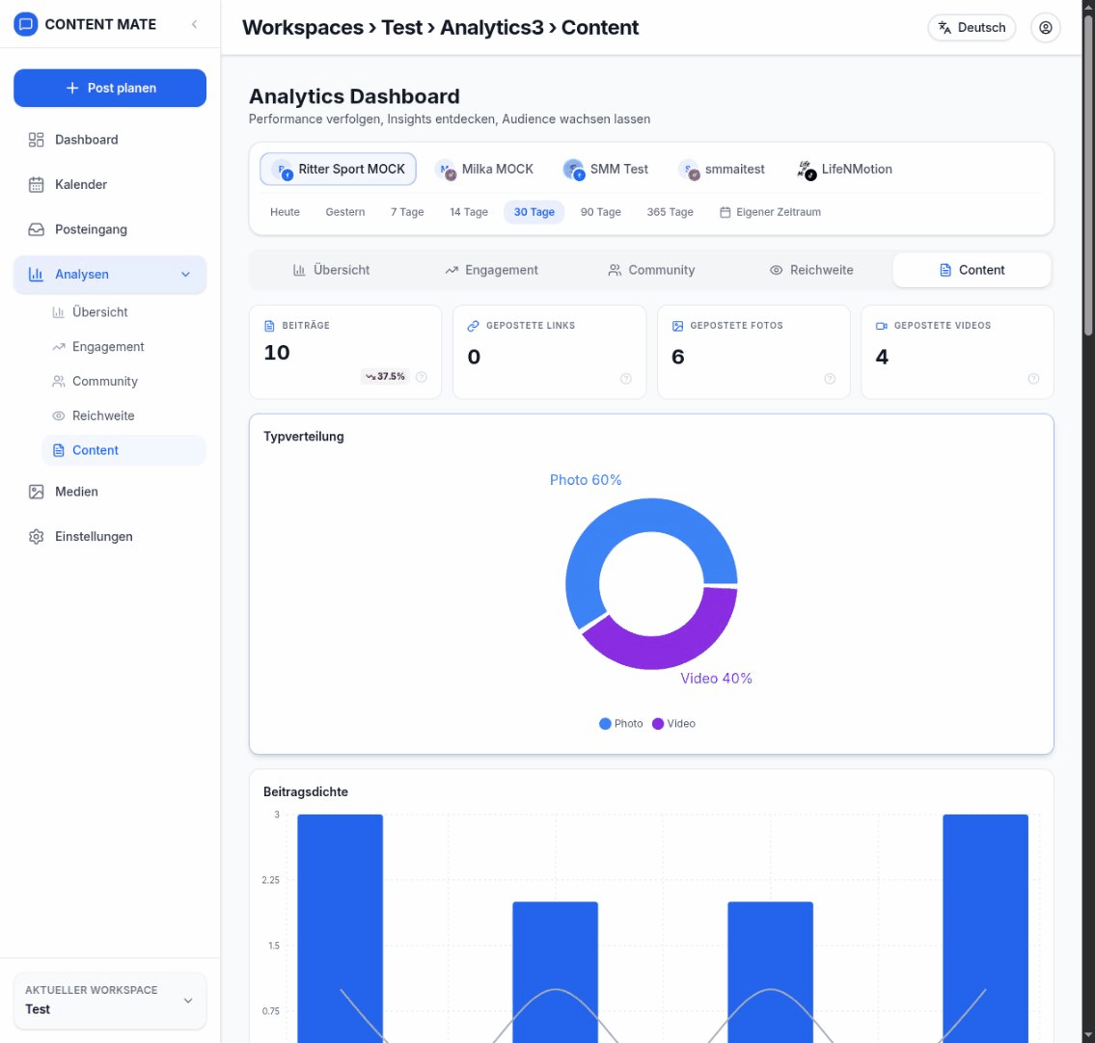Change language with the Deutsch button
The height and width of the screenshot is (1043, 1095).
(x=972, y=28)
